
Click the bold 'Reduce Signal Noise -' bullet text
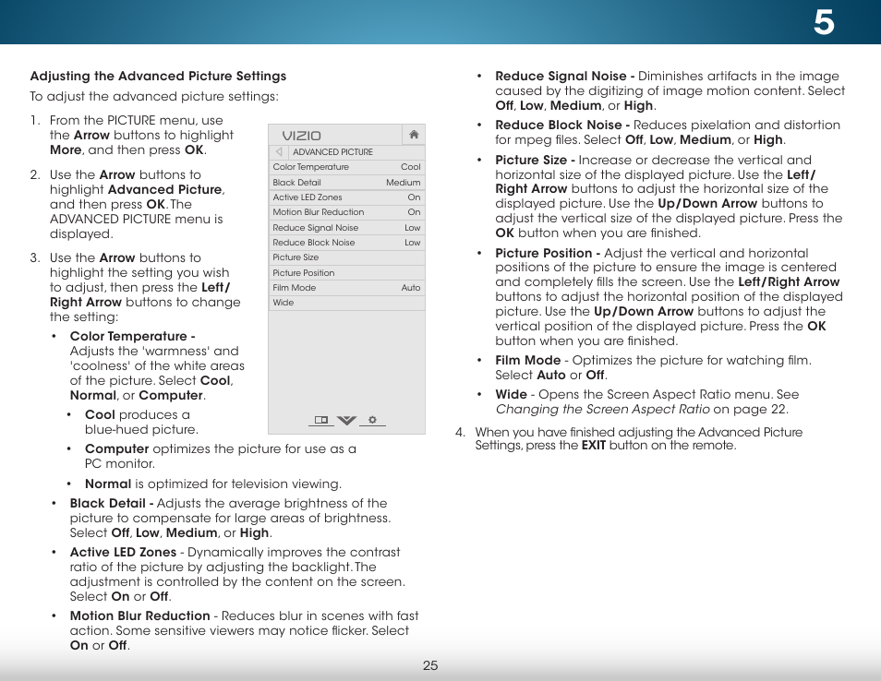(564, 76)
